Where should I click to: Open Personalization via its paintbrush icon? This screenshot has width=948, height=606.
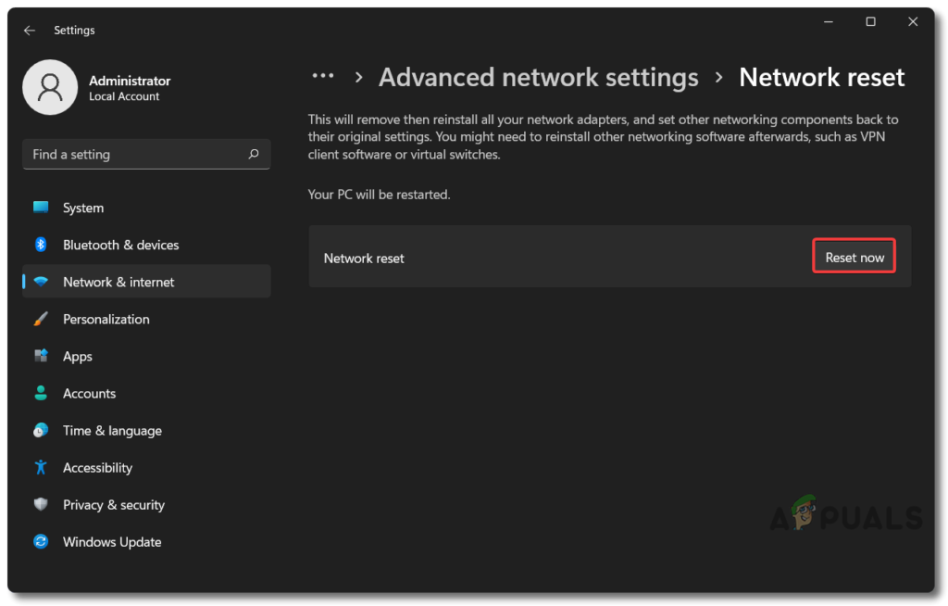click(41, 319)
